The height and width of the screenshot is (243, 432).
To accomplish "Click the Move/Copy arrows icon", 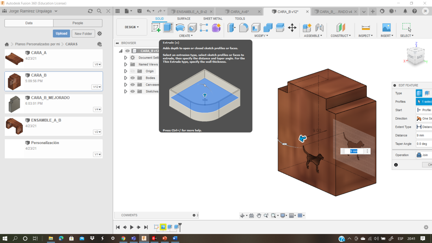I will coord(292,27).
